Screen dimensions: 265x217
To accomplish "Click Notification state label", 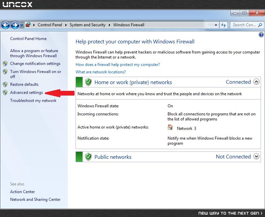I will (93, 138).
